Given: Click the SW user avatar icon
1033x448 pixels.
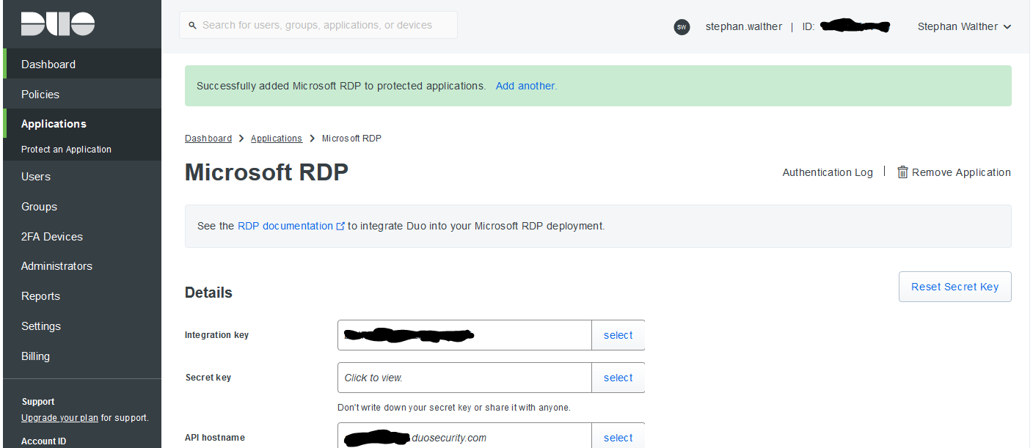Looking at the screenshot, I should coord(682,27).
